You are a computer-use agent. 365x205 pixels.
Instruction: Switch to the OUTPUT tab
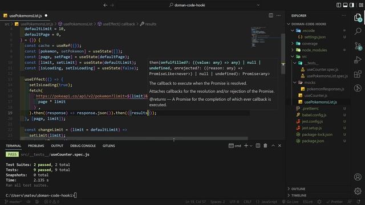[x=57, y=146]
